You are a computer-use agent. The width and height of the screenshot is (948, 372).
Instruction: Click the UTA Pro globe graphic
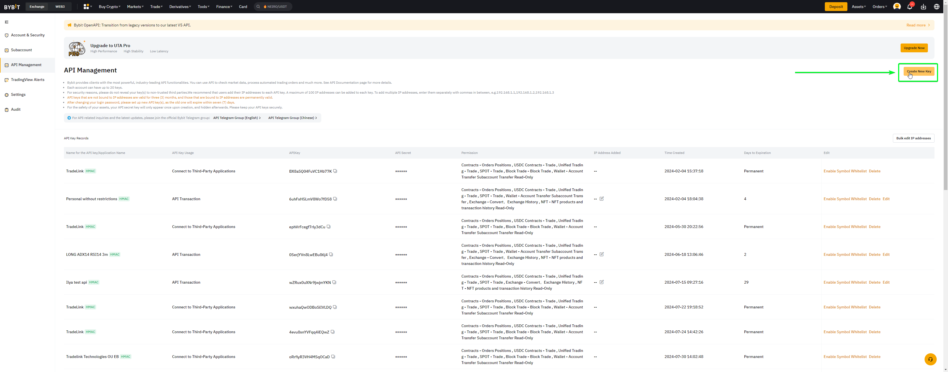click(77, 48)
